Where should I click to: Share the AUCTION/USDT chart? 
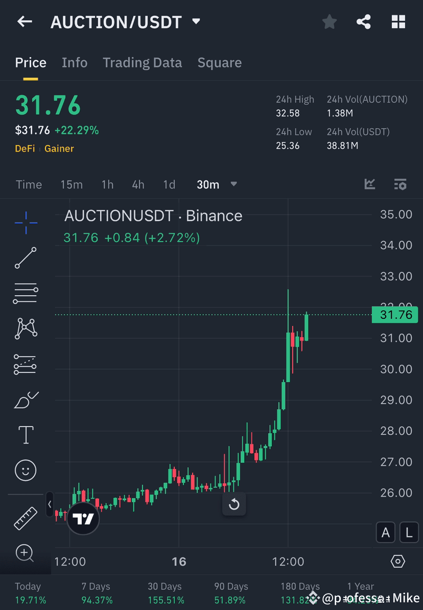[364, 21]
